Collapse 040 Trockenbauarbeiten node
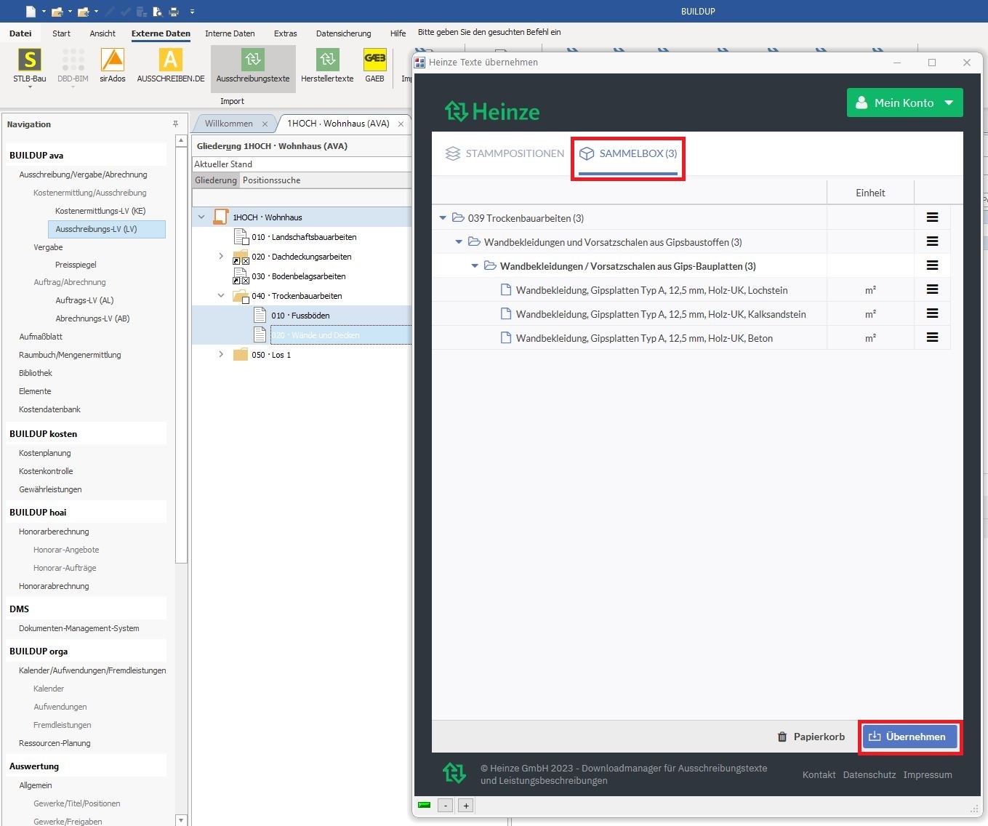The width and height of the screenshot is (988, 826). click(221, 295)
